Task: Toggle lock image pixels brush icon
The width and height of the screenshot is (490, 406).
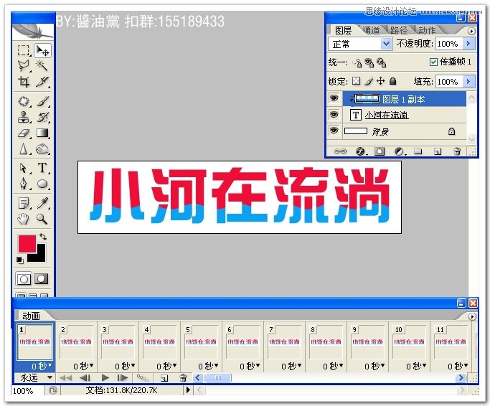Action: [x=369, y=81]
